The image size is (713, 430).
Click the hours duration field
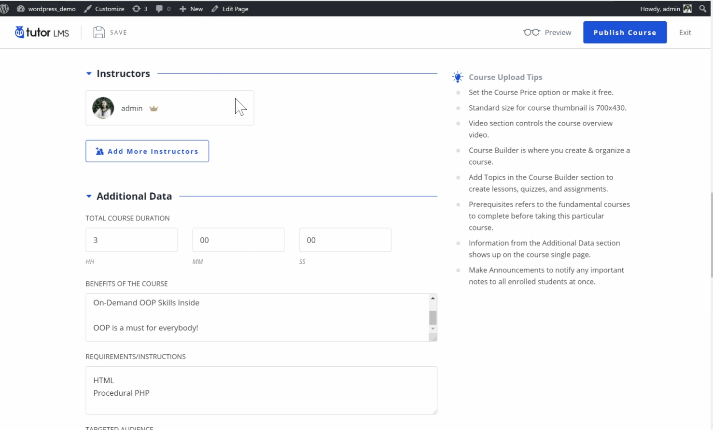[131, 240]
